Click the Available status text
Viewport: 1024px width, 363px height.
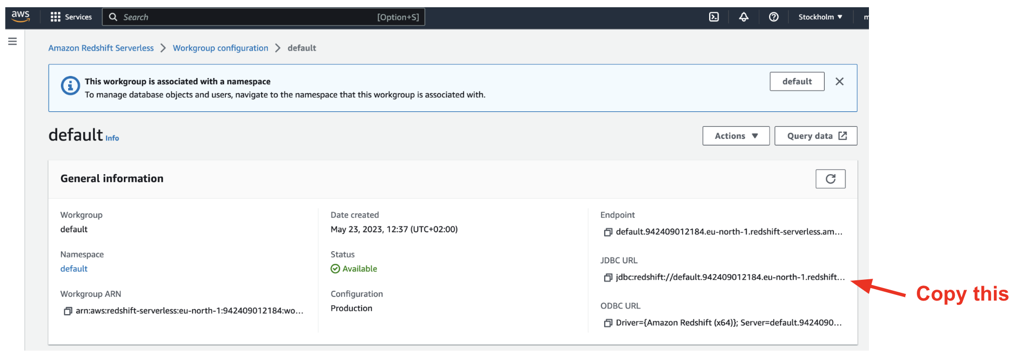(x=360, y=269)
